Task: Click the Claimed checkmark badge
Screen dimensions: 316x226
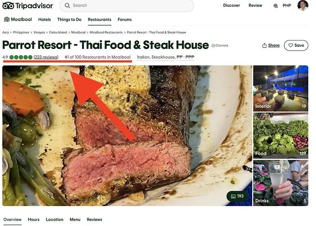Action: pos(220,46)
